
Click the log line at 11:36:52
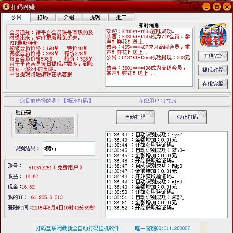pos(140,208)
